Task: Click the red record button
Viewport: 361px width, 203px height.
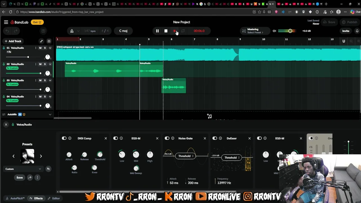Action: coord(174,31)
